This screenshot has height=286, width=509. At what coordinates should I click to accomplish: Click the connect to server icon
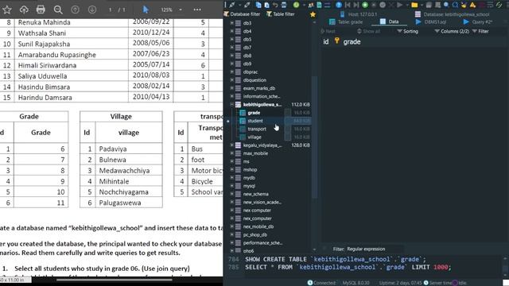coord(231,5)
